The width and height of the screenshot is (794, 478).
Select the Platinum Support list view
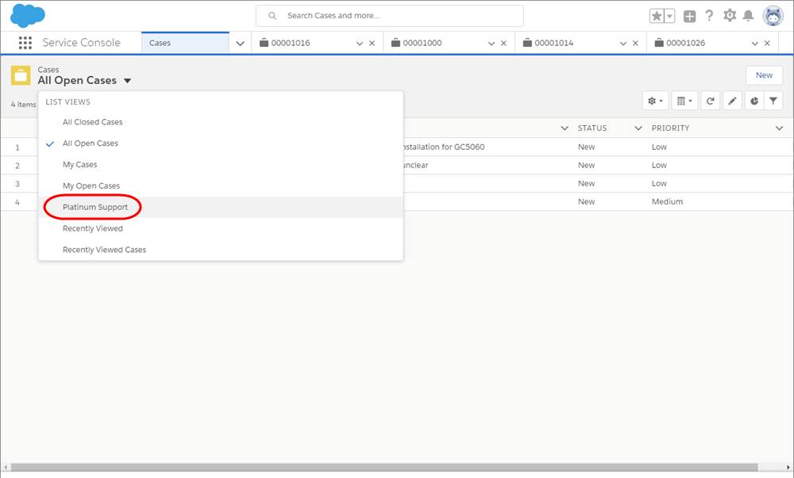click(221, 207)
